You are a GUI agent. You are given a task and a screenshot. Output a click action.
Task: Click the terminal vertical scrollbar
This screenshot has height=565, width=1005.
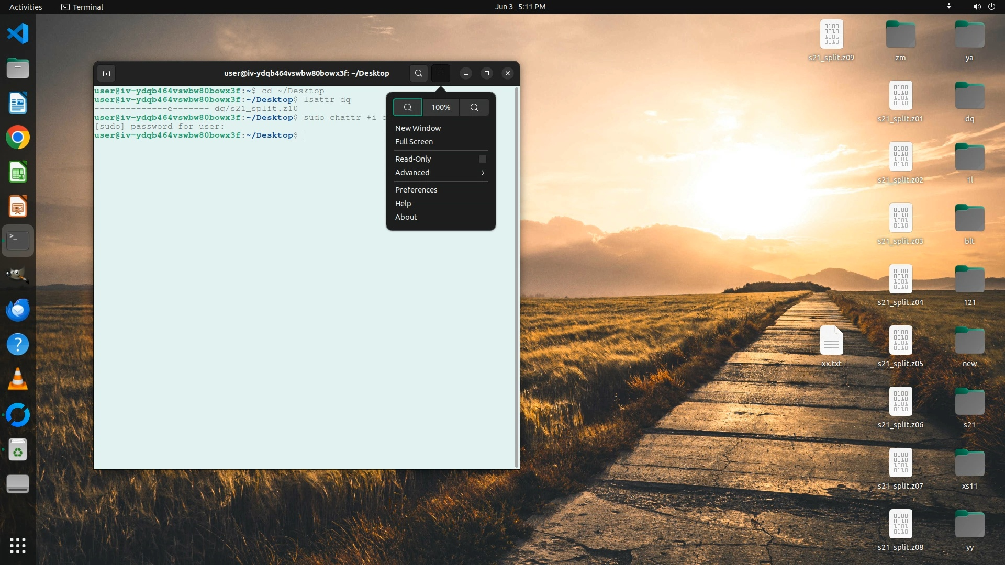click(517, 277)
